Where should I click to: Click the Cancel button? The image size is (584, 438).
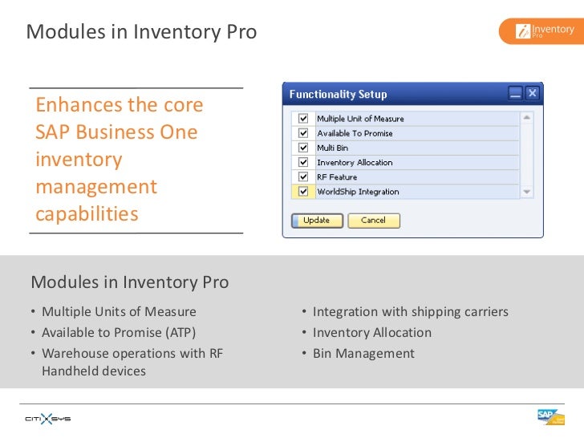pyautogui.click(x=374, y=221)
